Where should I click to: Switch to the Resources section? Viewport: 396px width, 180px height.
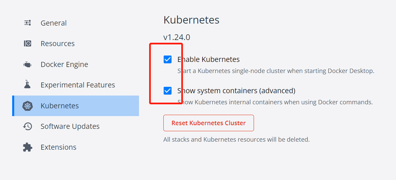[x=57, y=44]
